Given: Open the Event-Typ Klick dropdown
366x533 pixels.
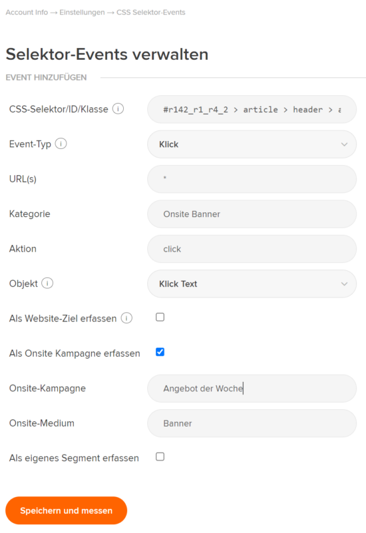Looking at the screenshot, I should 252,144.
